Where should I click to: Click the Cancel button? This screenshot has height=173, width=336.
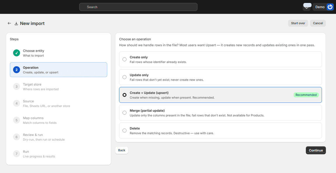(318, 23)
